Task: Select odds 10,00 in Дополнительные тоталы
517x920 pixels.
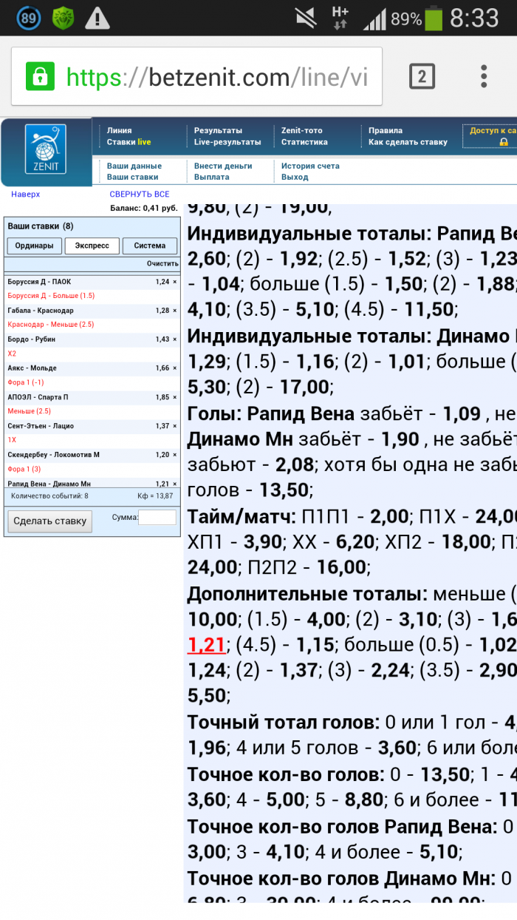Action: 212,620
